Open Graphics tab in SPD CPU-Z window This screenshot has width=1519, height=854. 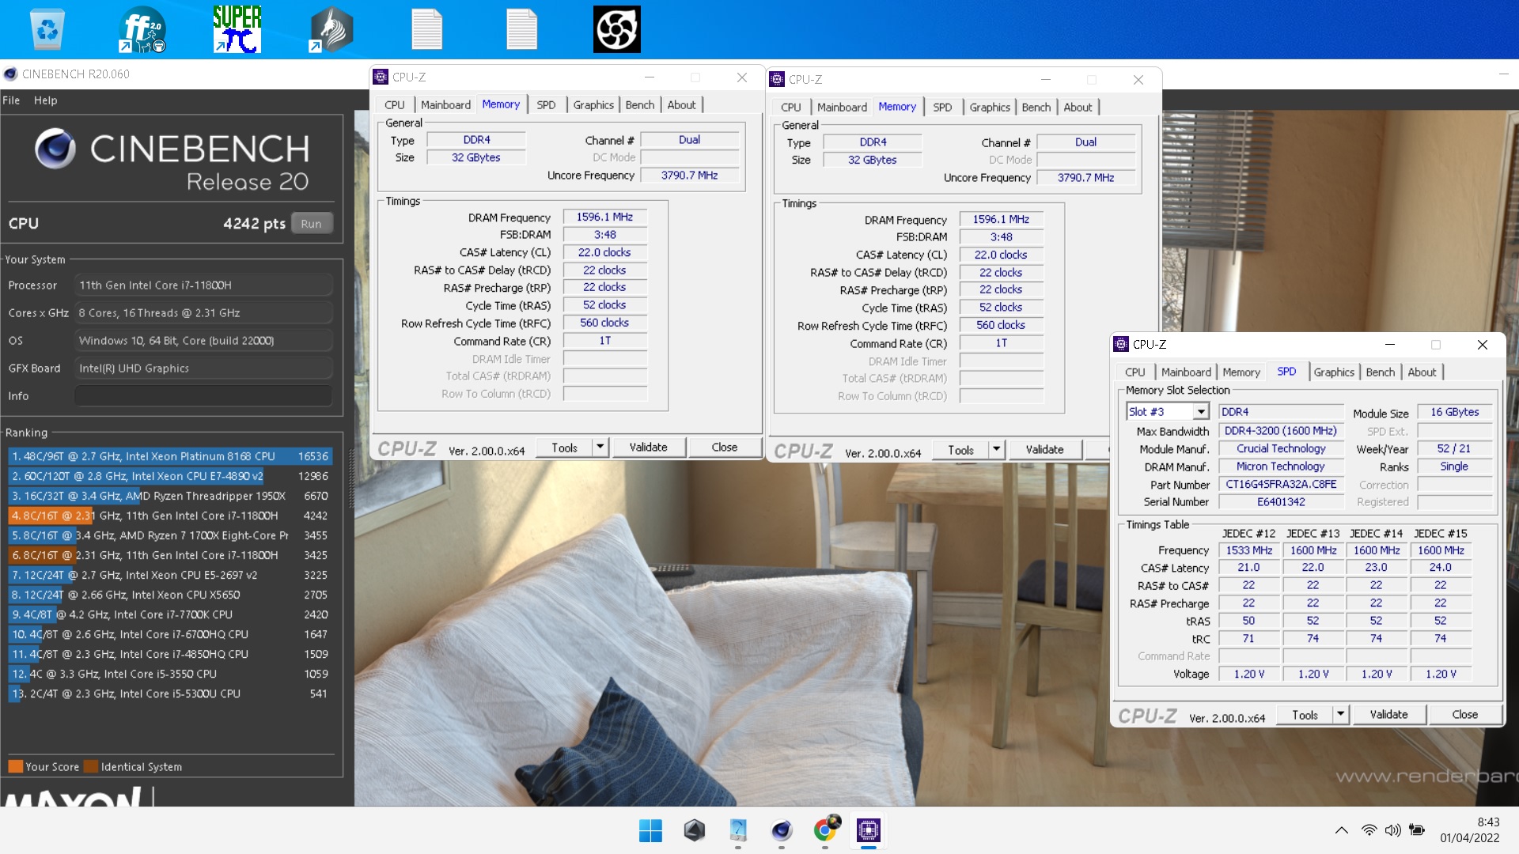pyautogui.click(x=1334, y=372)
